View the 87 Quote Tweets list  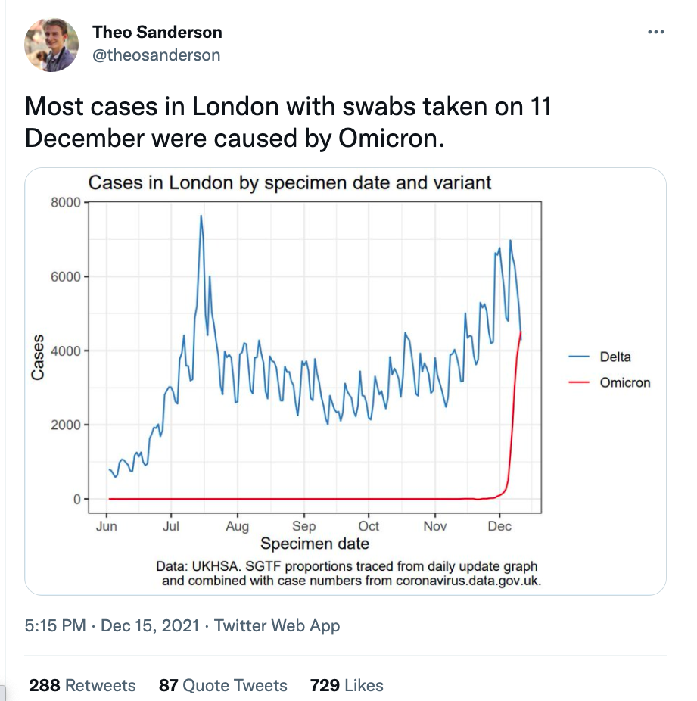click(223, 686)
